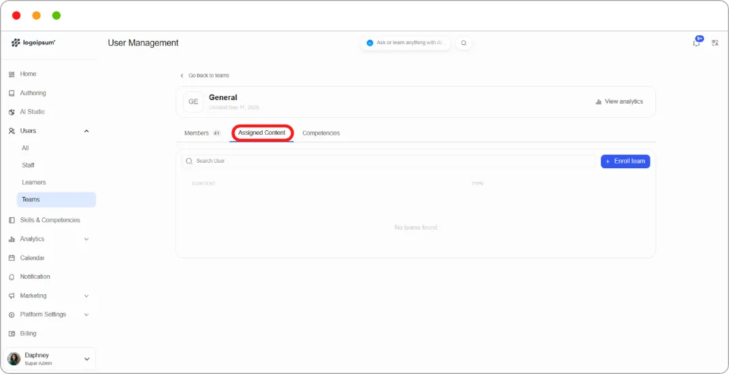Click the User Management heading
729x374 pixels.
point(143,43)
